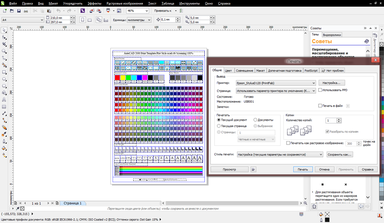Select the Fill tool
Viewport: 384px width, 223px height.
[4, 148]
